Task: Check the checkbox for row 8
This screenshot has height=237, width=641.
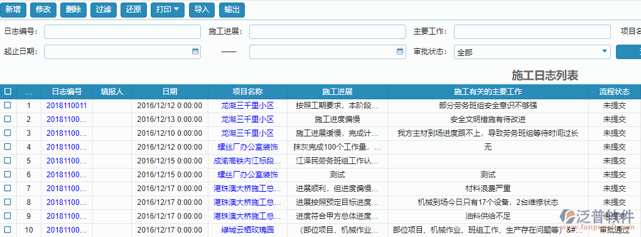Action: (x=8, y=202)
